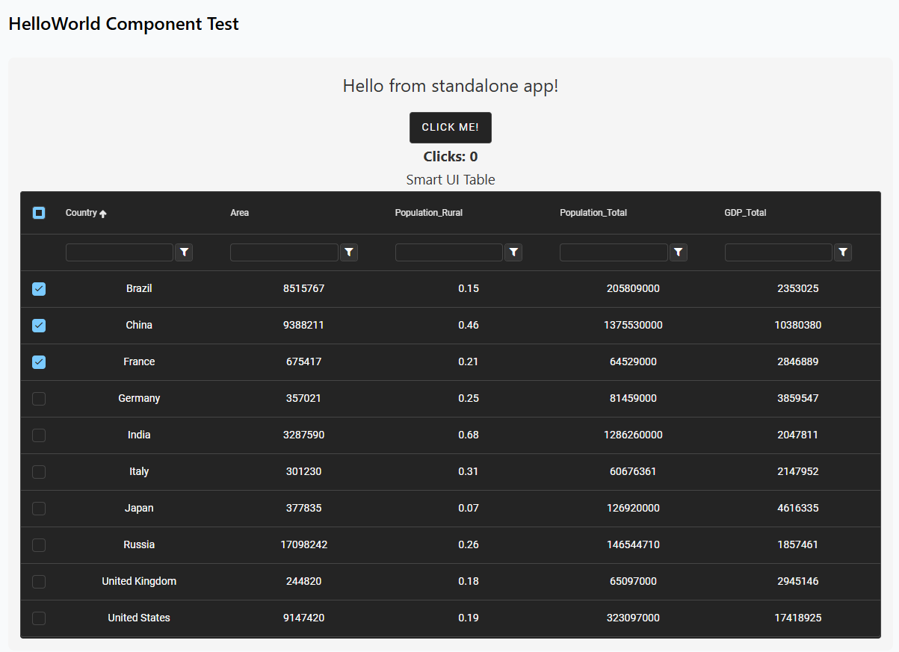Sort by the Population_Total column header
The image size is (899, 652).
point(593,213)
